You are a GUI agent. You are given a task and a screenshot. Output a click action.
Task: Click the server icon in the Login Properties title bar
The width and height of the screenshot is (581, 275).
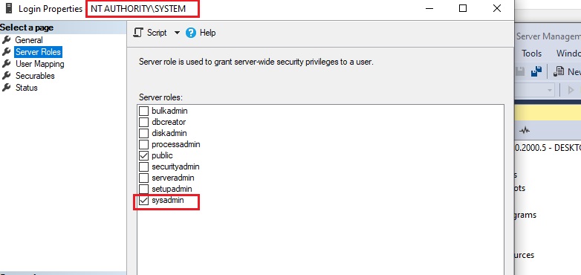tap(9, 8)
